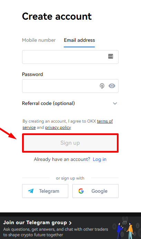This screenshot has width=141, height=239.
Task: Open the Join our Telegram group banner
Action: (70, 228)
